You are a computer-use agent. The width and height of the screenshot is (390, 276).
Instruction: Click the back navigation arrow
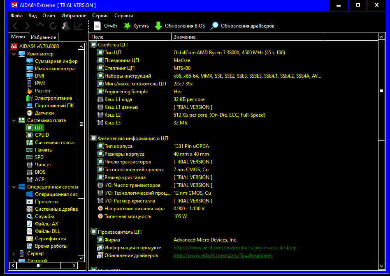click(x=15, y=26)
